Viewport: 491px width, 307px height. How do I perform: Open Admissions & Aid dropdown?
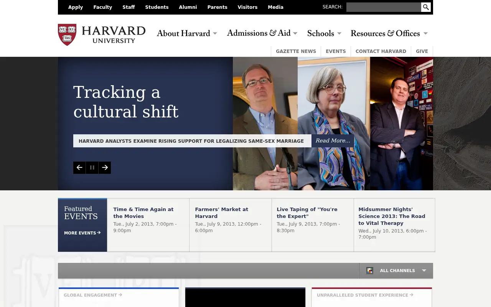click(262, 33)
